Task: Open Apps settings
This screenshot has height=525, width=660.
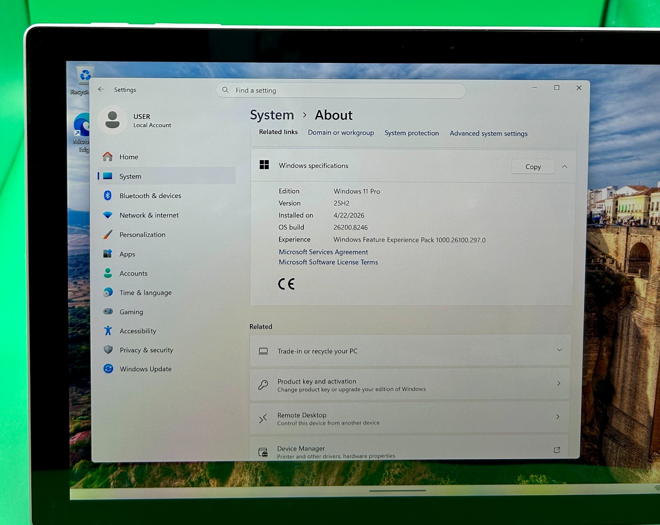Action: pyautogui.click(x=167, y=254)
